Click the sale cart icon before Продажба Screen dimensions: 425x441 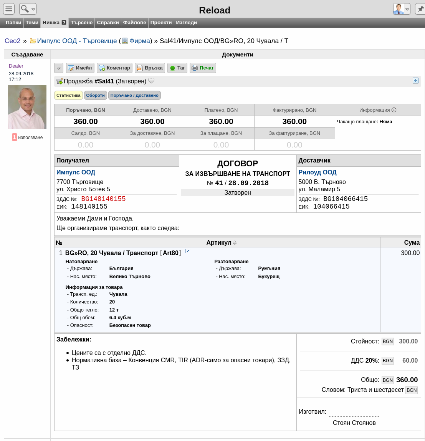point(60,81)
